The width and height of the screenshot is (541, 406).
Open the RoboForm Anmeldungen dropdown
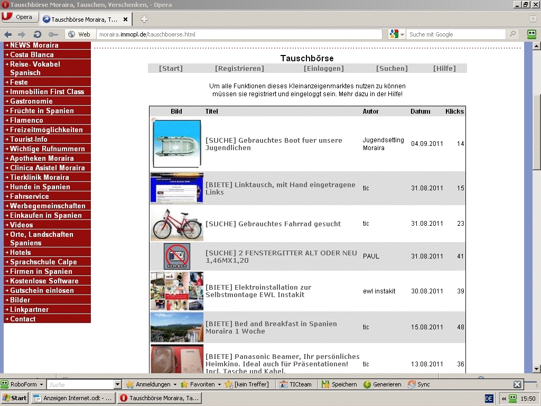pos(150,384)
